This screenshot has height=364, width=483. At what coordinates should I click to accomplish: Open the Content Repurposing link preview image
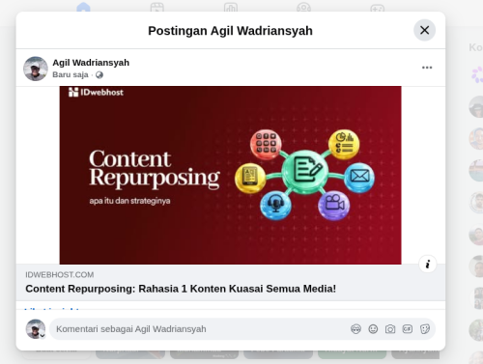pyautogui.click(x=230, y=175)
